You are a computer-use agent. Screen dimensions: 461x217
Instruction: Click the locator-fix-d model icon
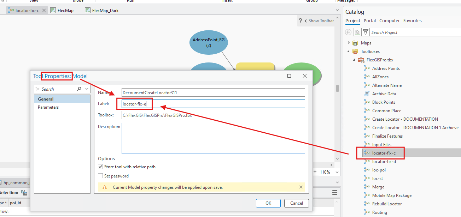coord(366,161)
